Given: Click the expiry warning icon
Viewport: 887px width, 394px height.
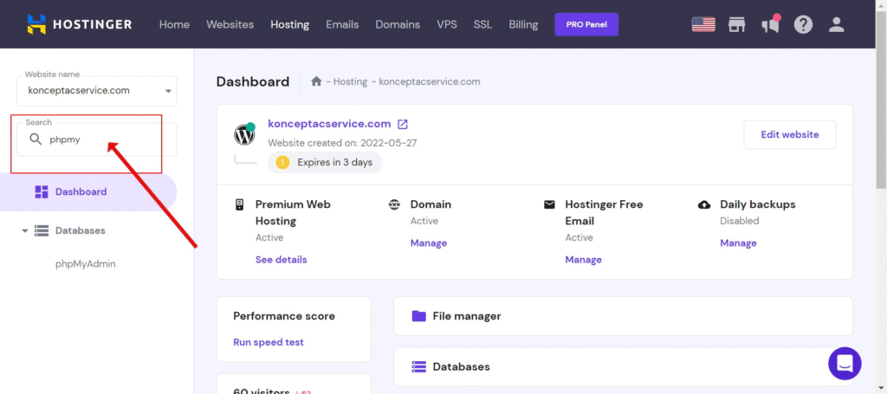Looking at the screenshot, I should tap(282, 163).
